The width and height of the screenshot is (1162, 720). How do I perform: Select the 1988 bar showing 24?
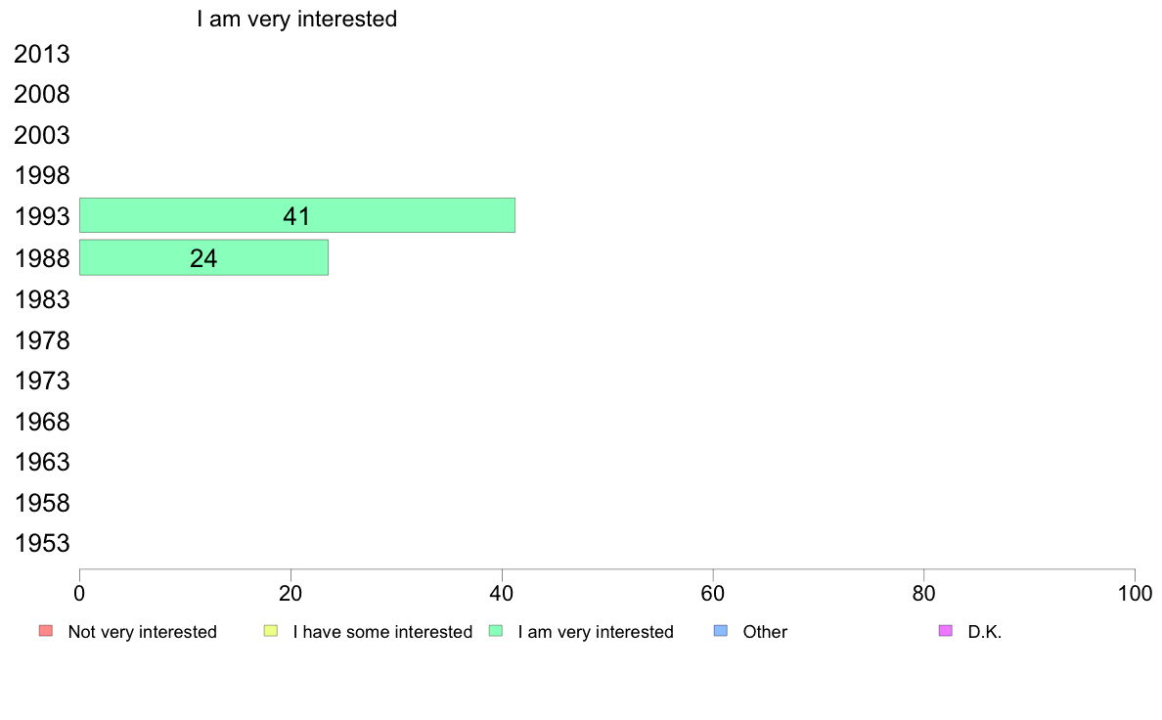[203, 257]
